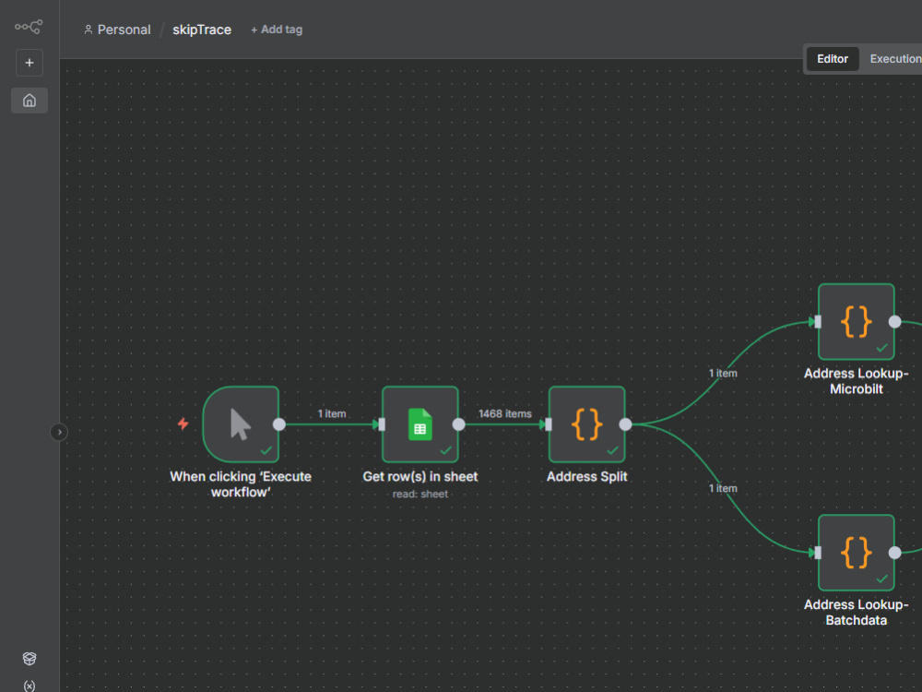Select the Address Lookup-Microbilt code node

click(857, 322)
